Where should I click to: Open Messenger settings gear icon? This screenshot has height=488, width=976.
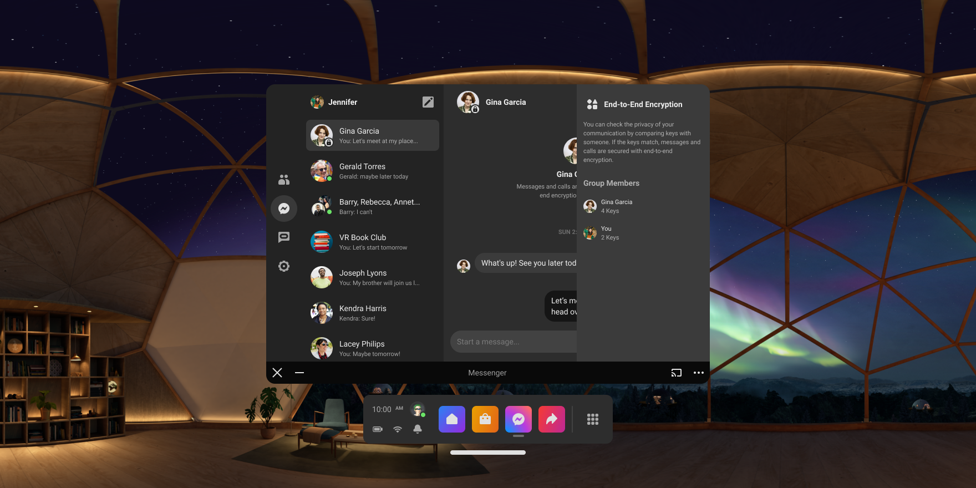click(x=284, y=266)
